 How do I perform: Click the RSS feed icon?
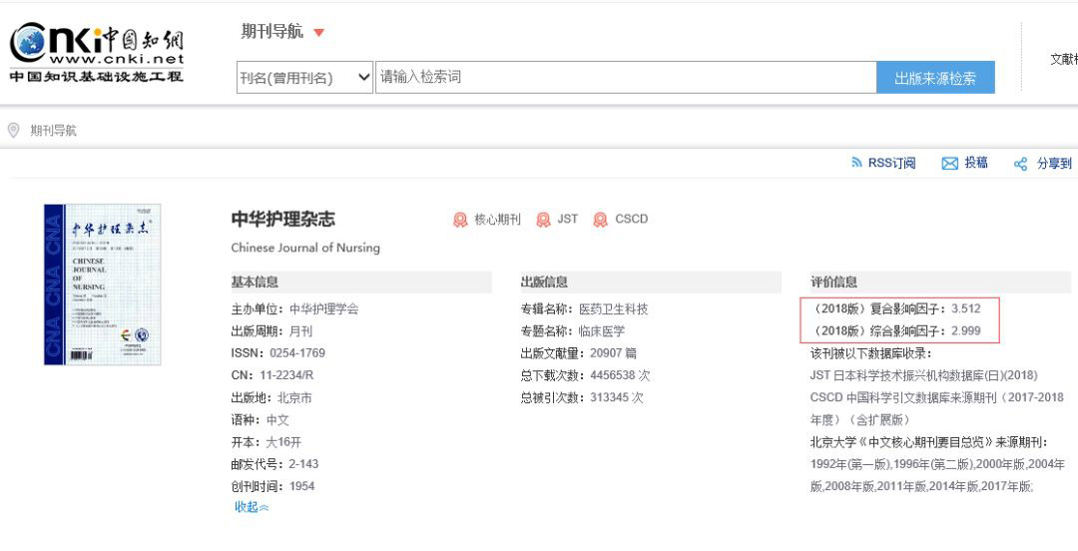point(856,163)
